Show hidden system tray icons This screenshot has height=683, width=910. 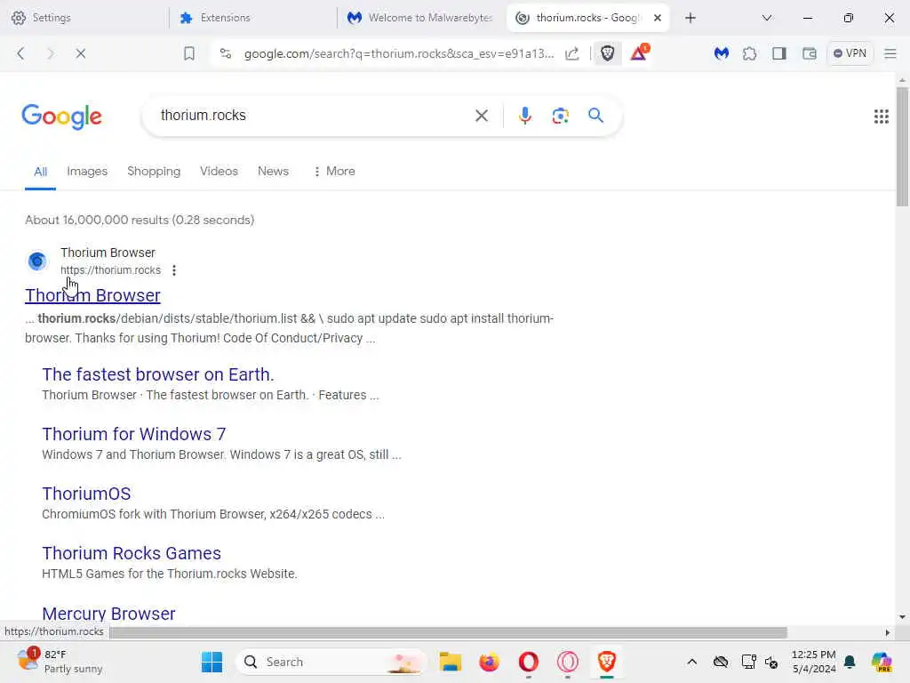[x=691, y=662]
